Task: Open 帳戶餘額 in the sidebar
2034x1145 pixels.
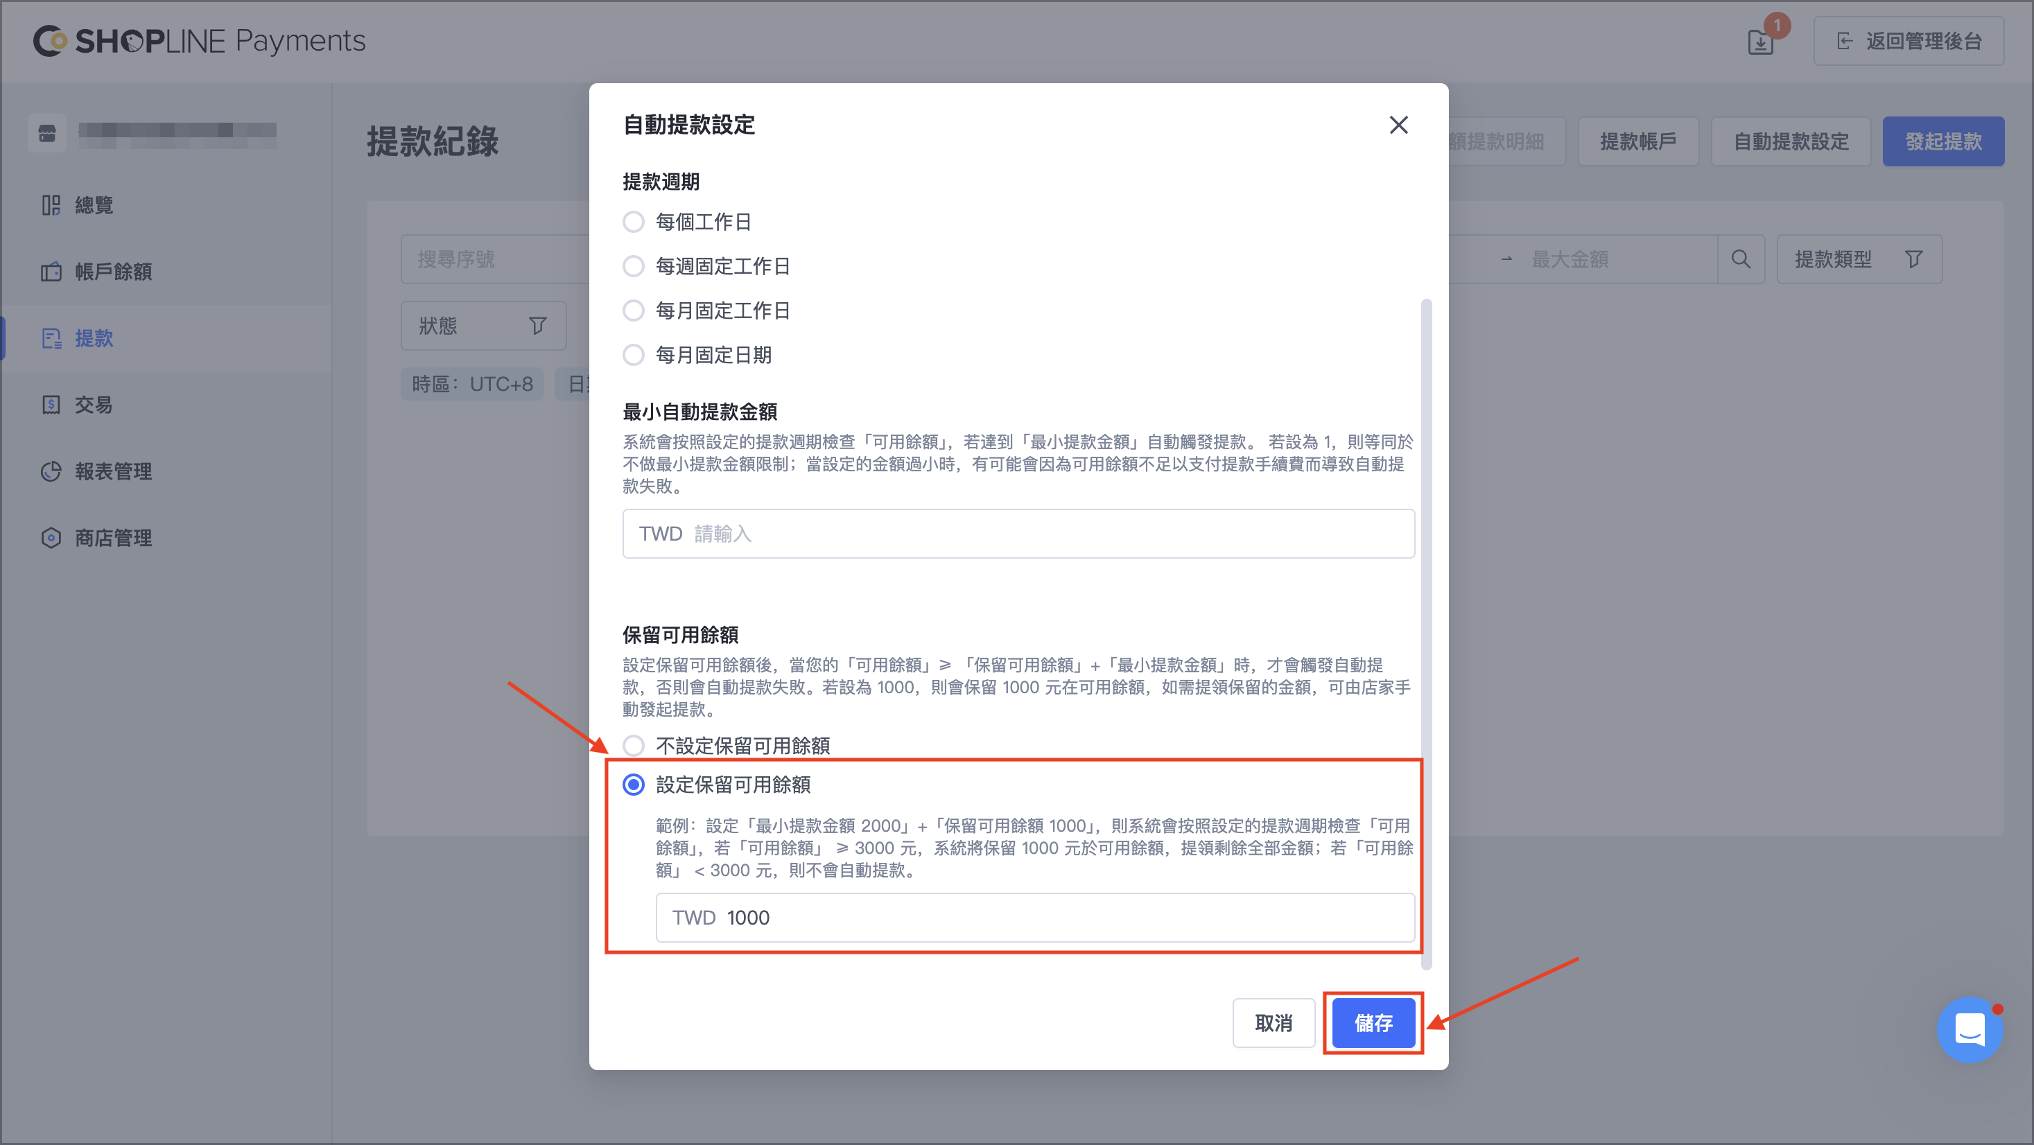Action: [x=166, y=272]
